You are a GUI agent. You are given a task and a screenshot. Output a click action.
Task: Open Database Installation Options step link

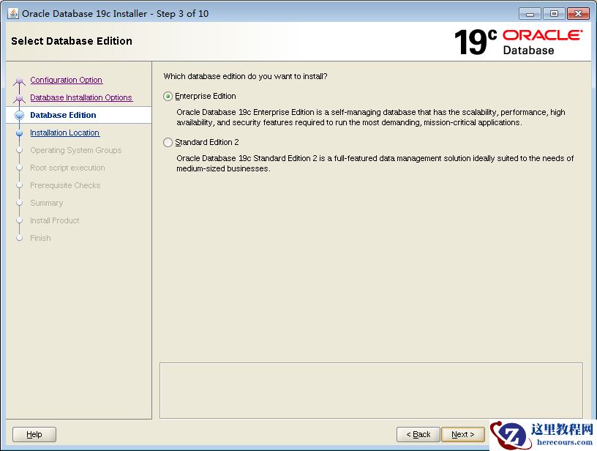(x=81, y=97)
